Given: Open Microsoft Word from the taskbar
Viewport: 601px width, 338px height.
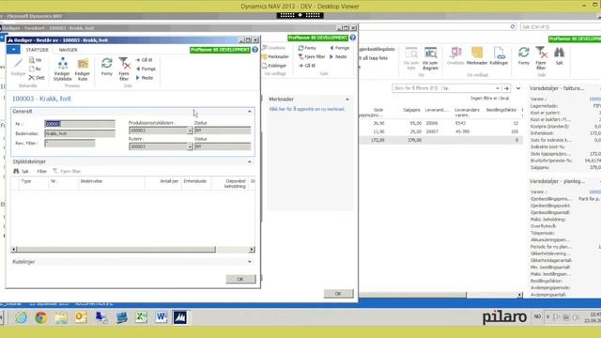Looking at the screenshot, I should tap(161, 317).
